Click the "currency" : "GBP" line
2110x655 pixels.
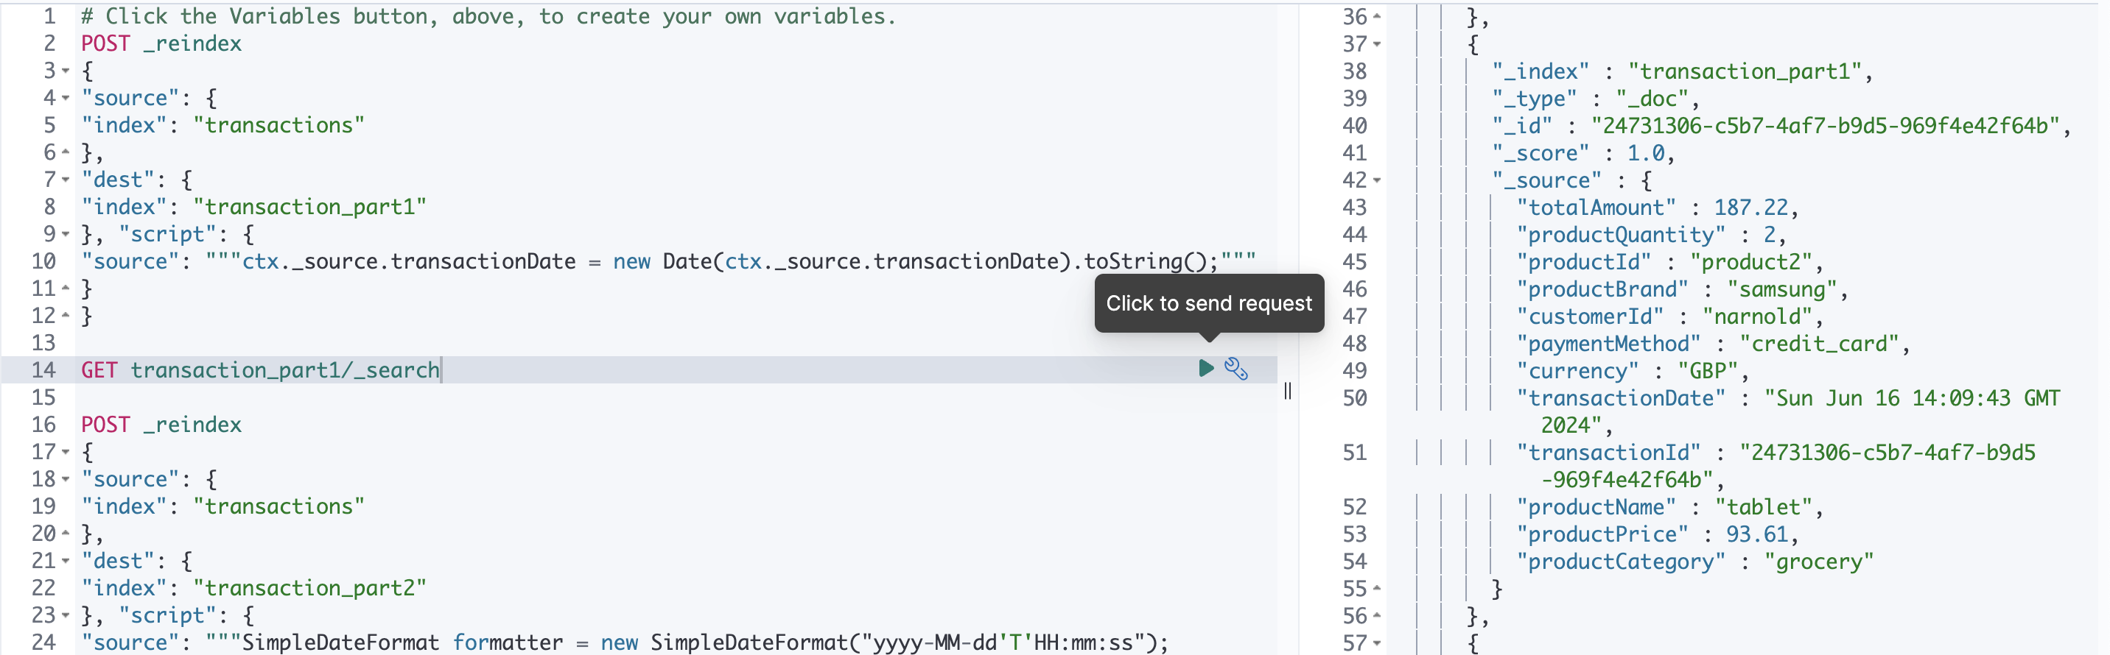(x=1633, y=370)
